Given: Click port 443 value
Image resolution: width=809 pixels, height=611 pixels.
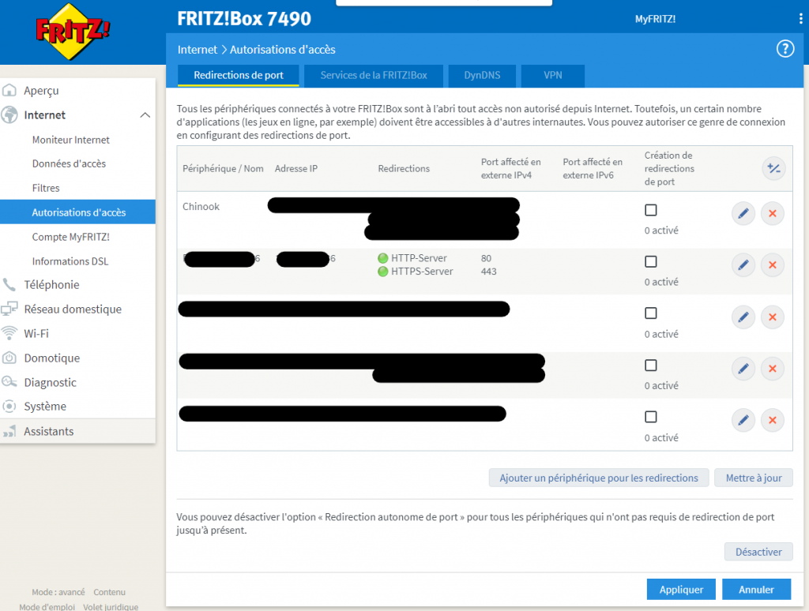Looking at the screenshot, I should (x=488, y=272).
